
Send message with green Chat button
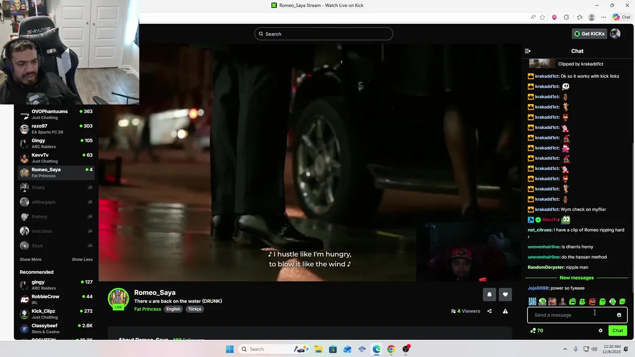[618, 331]
